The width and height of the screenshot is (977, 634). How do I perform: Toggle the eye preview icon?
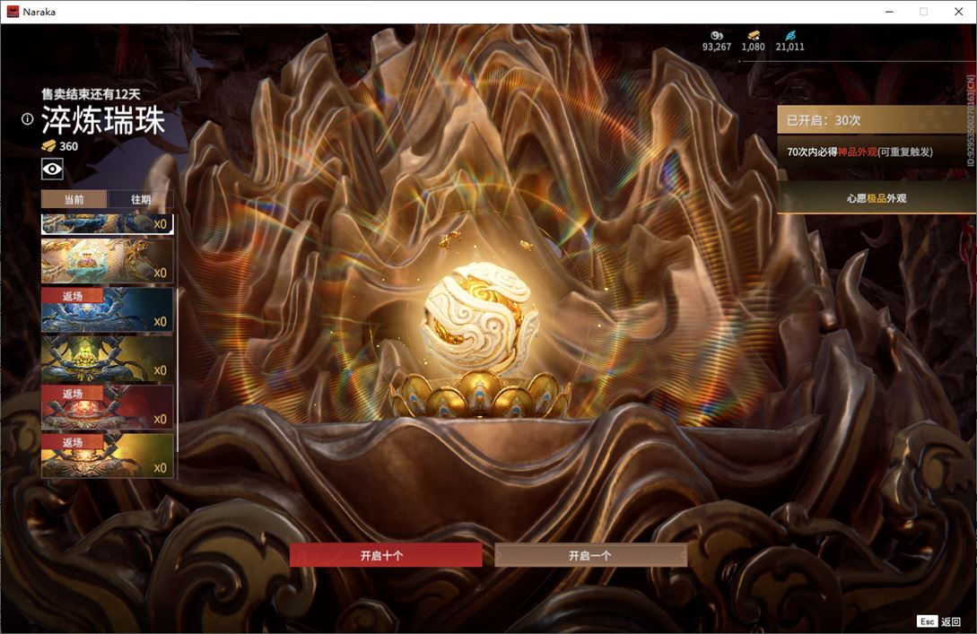pyautogui.click(x=52, y=169)
